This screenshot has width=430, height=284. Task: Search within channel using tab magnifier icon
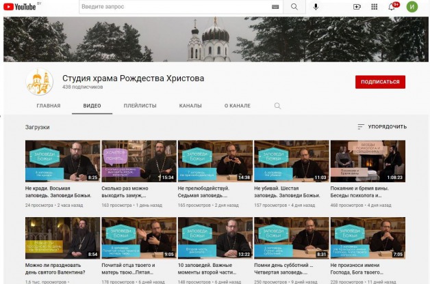click(277, 106)
